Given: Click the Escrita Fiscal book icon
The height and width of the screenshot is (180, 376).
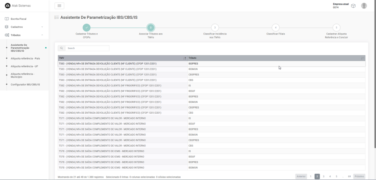Looking at the screenshot, I should tap(7, 19).
